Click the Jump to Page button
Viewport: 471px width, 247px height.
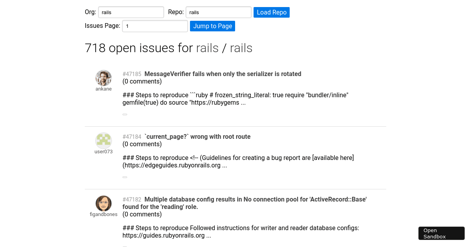pos(212,26)
